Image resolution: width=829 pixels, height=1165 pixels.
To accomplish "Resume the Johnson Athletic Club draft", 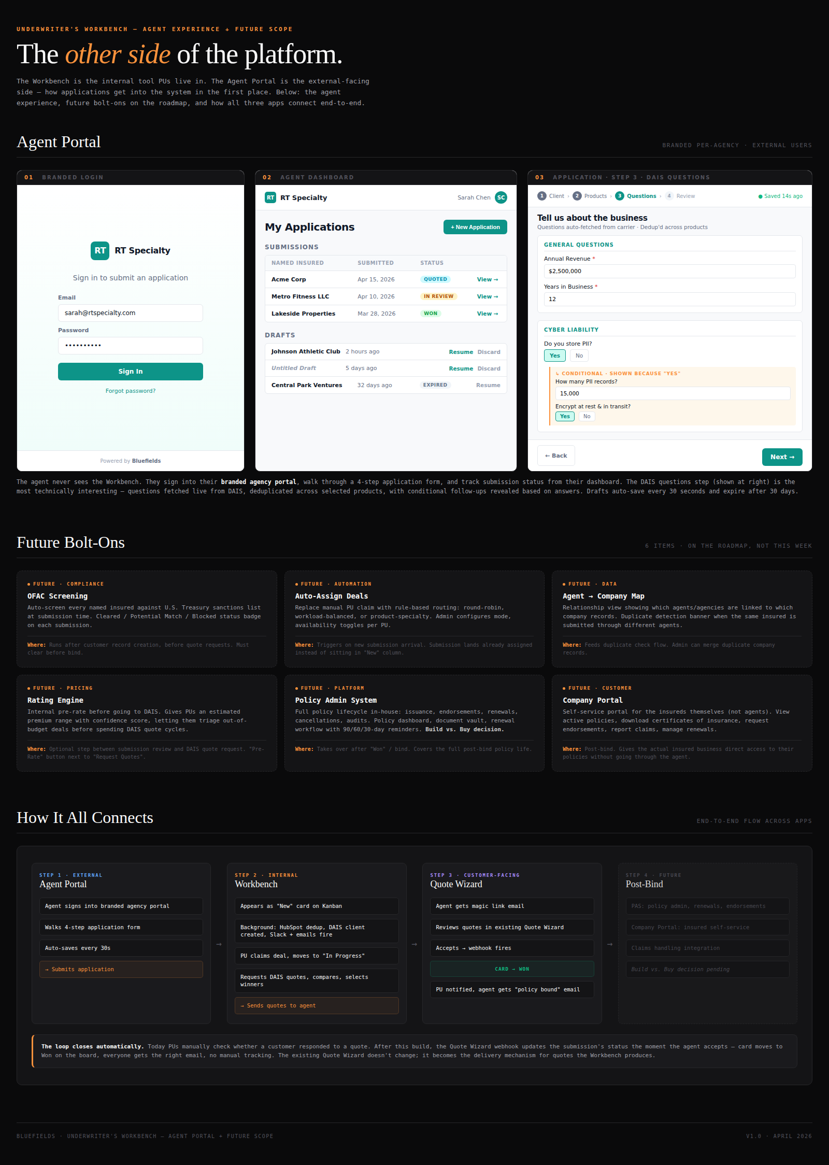I will (x=461, y=351).
